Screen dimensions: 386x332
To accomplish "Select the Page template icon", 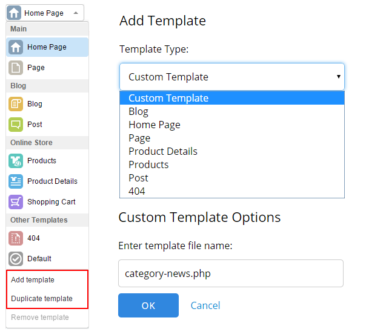I will pyautogui.click(x=16, y=68).
